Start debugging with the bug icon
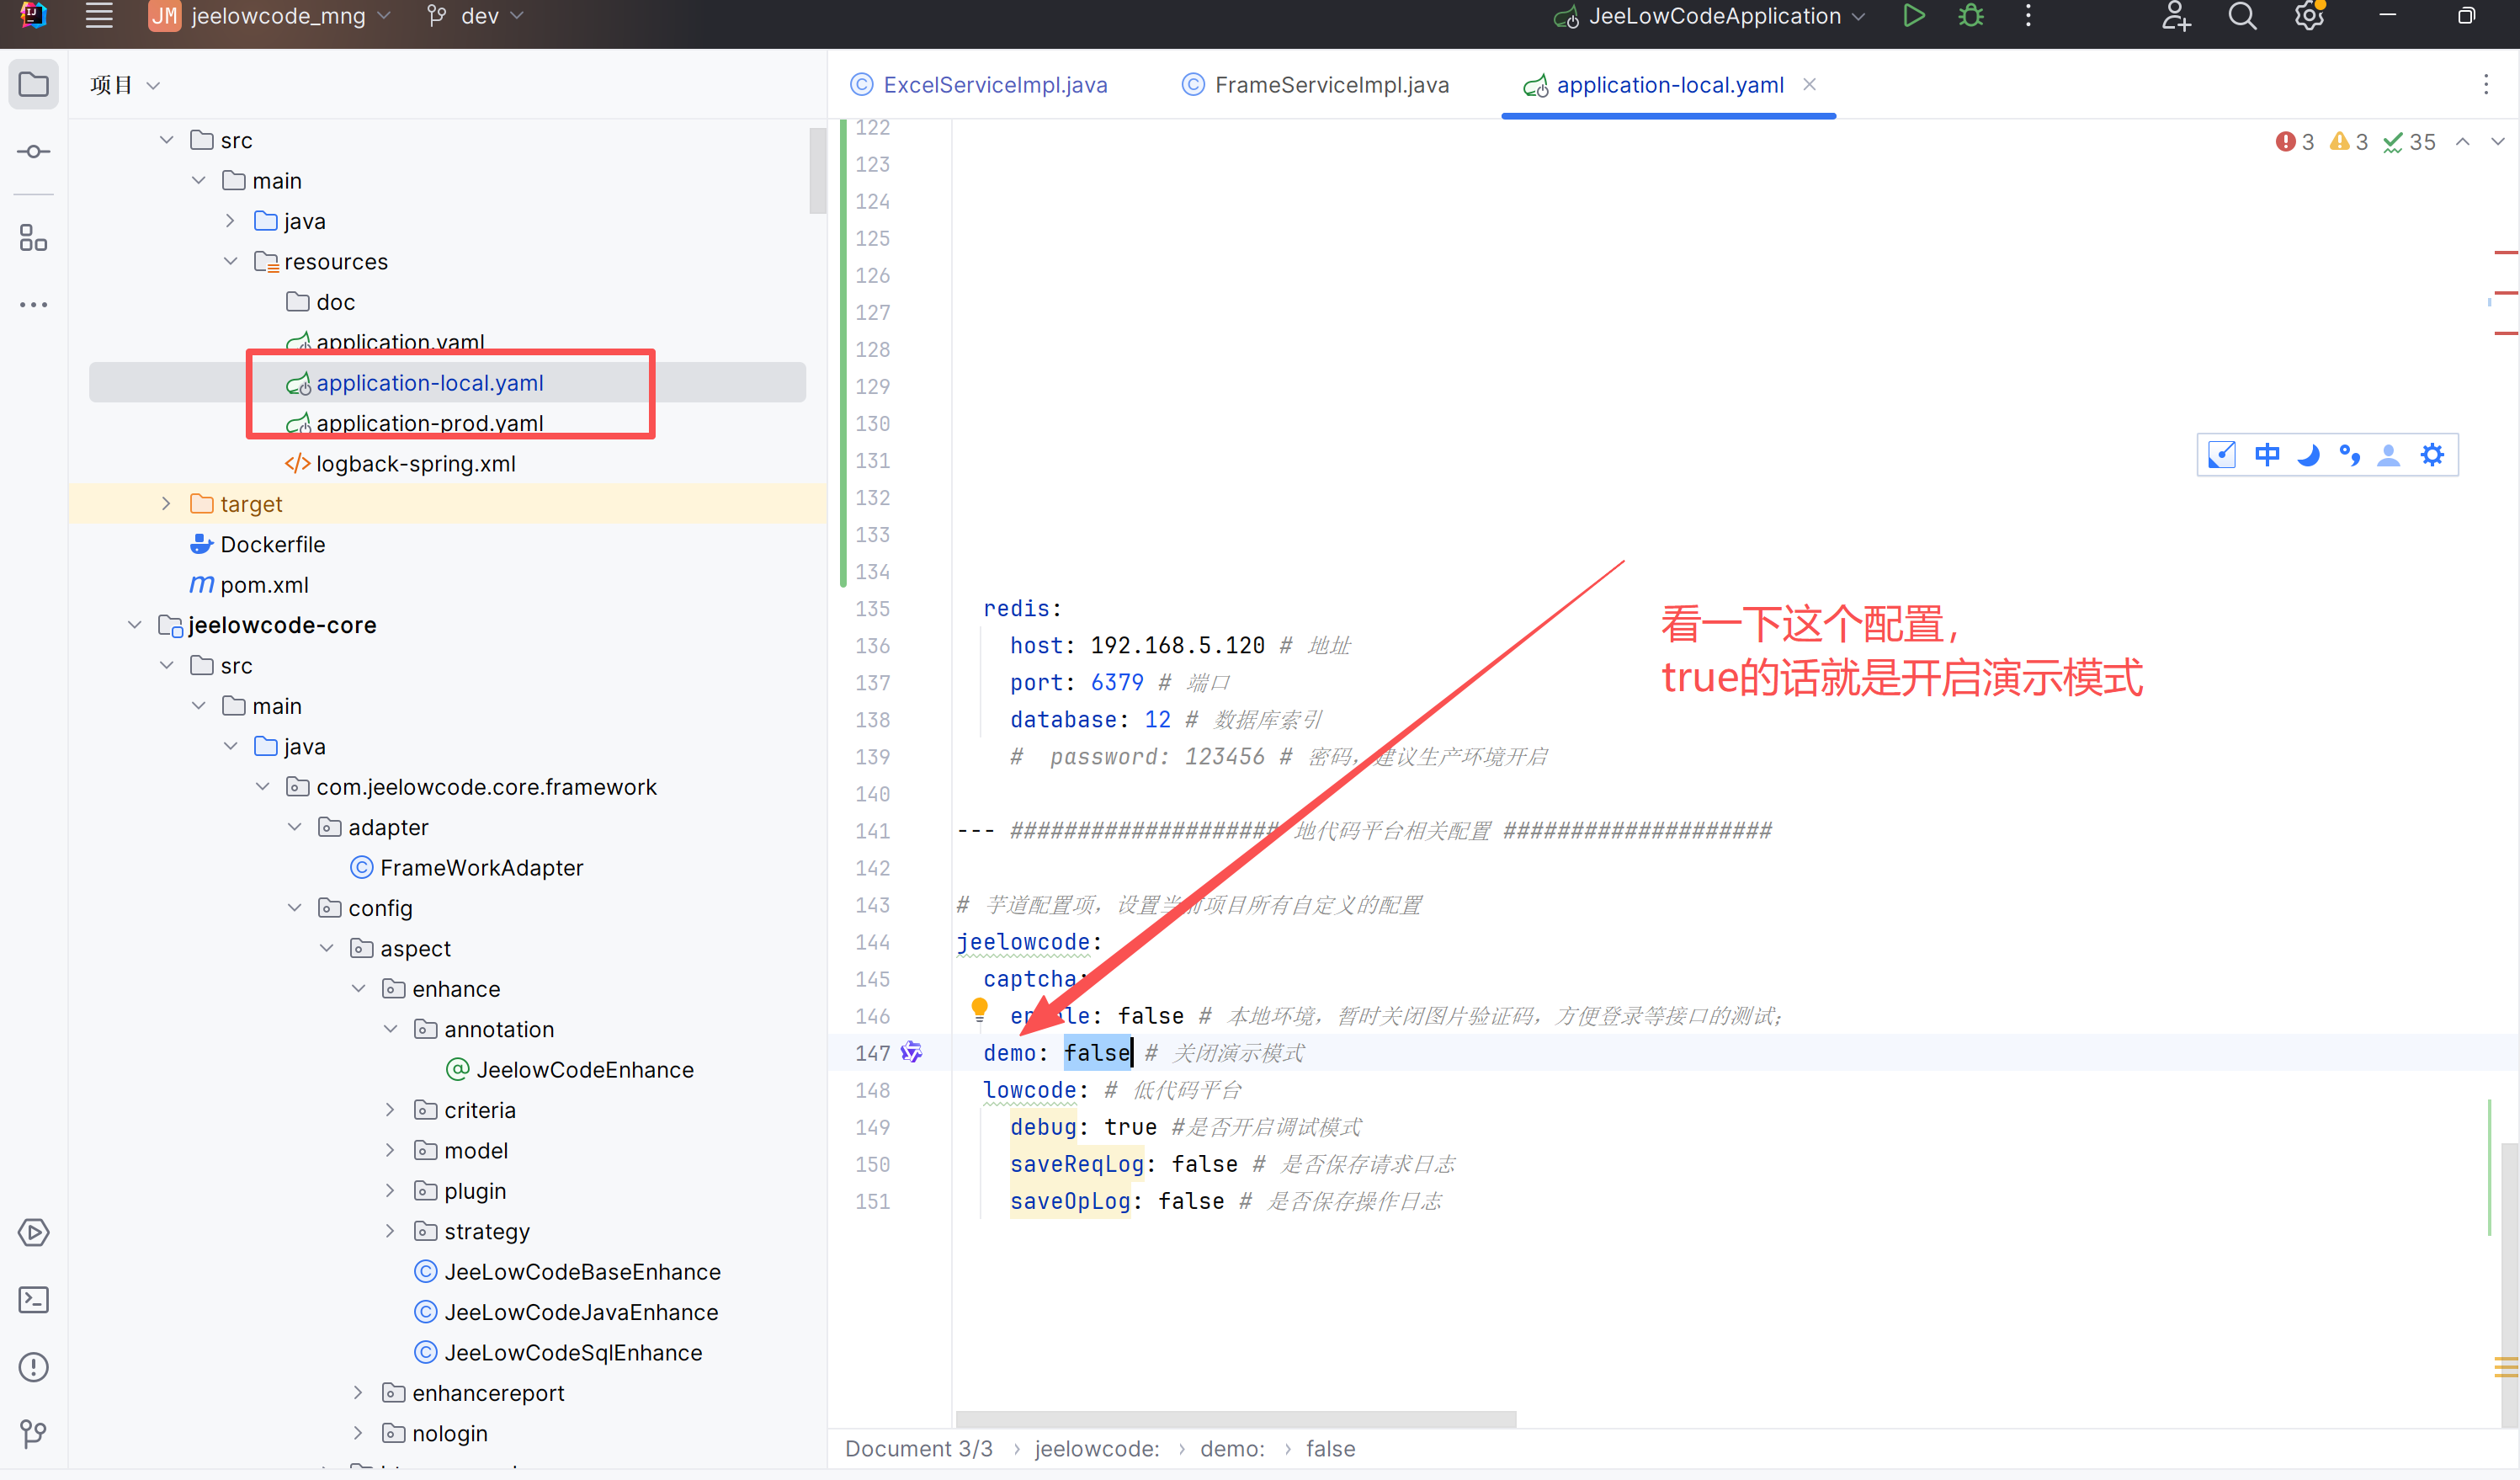 click(x=1970, y=16)
